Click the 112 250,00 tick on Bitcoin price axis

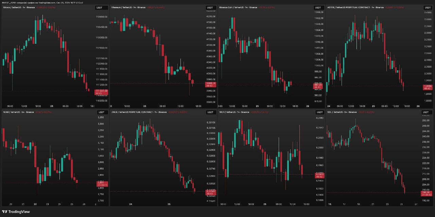click(x=102, y=59)
